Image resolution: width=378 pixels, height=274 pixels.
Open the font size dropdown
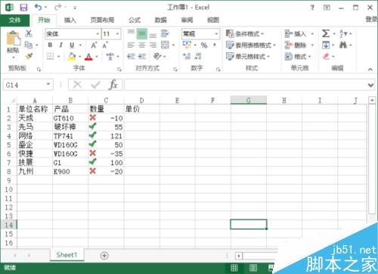click(x=117, y=34)
